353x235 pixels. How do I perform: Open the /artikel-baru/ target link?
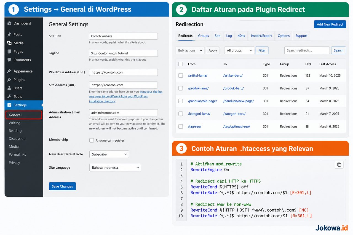click(233, 75)
